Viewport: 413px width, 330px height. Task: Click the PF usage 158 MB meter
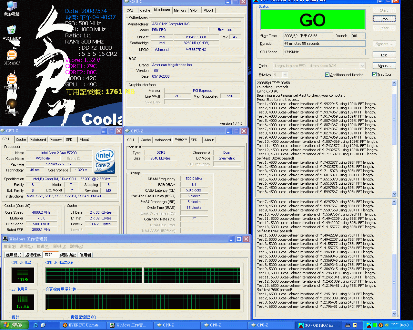point(23,302)
